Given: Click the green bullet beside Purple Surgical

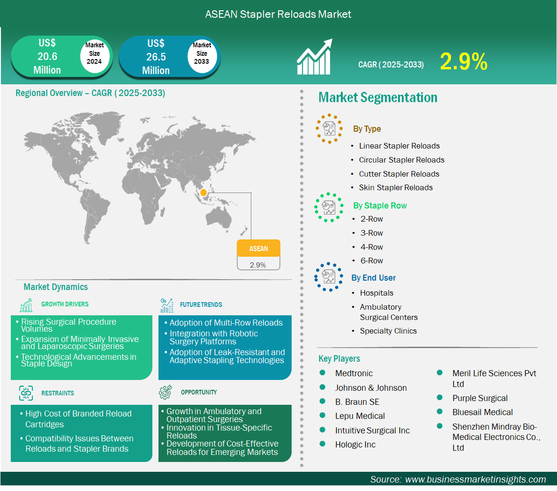Looking at the screenshot, I should [440, 397].
